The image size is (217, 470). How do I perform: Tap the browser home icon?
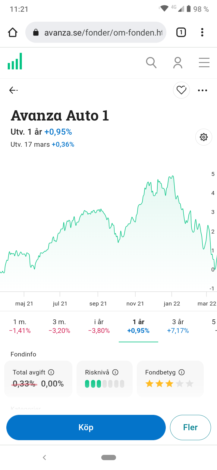point(13,33)
